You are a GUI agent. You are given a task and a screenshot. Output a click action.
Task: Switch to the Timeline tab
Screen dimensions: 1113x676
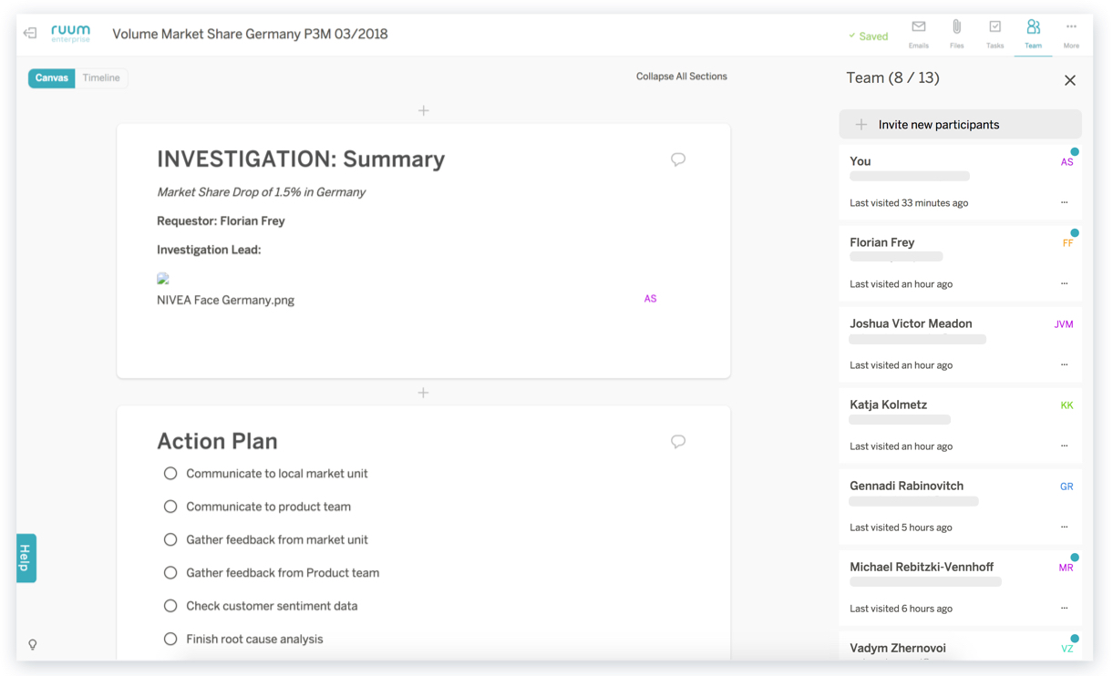(x=101, y=78)
